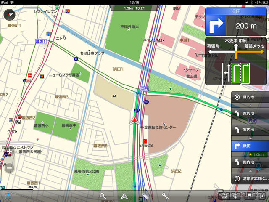Screen dimensions: 269x202
Task: Open the tag icon in bottom toolbar
Action: coord(145,197)
